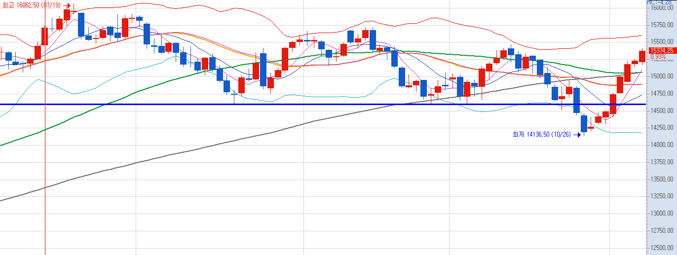
Task: Click the 12500,00 price axis label
Action: click(662, 248)
